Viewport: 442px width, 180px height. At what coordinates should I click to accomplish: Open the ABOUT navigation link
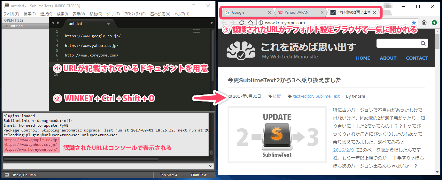point(388,58)
